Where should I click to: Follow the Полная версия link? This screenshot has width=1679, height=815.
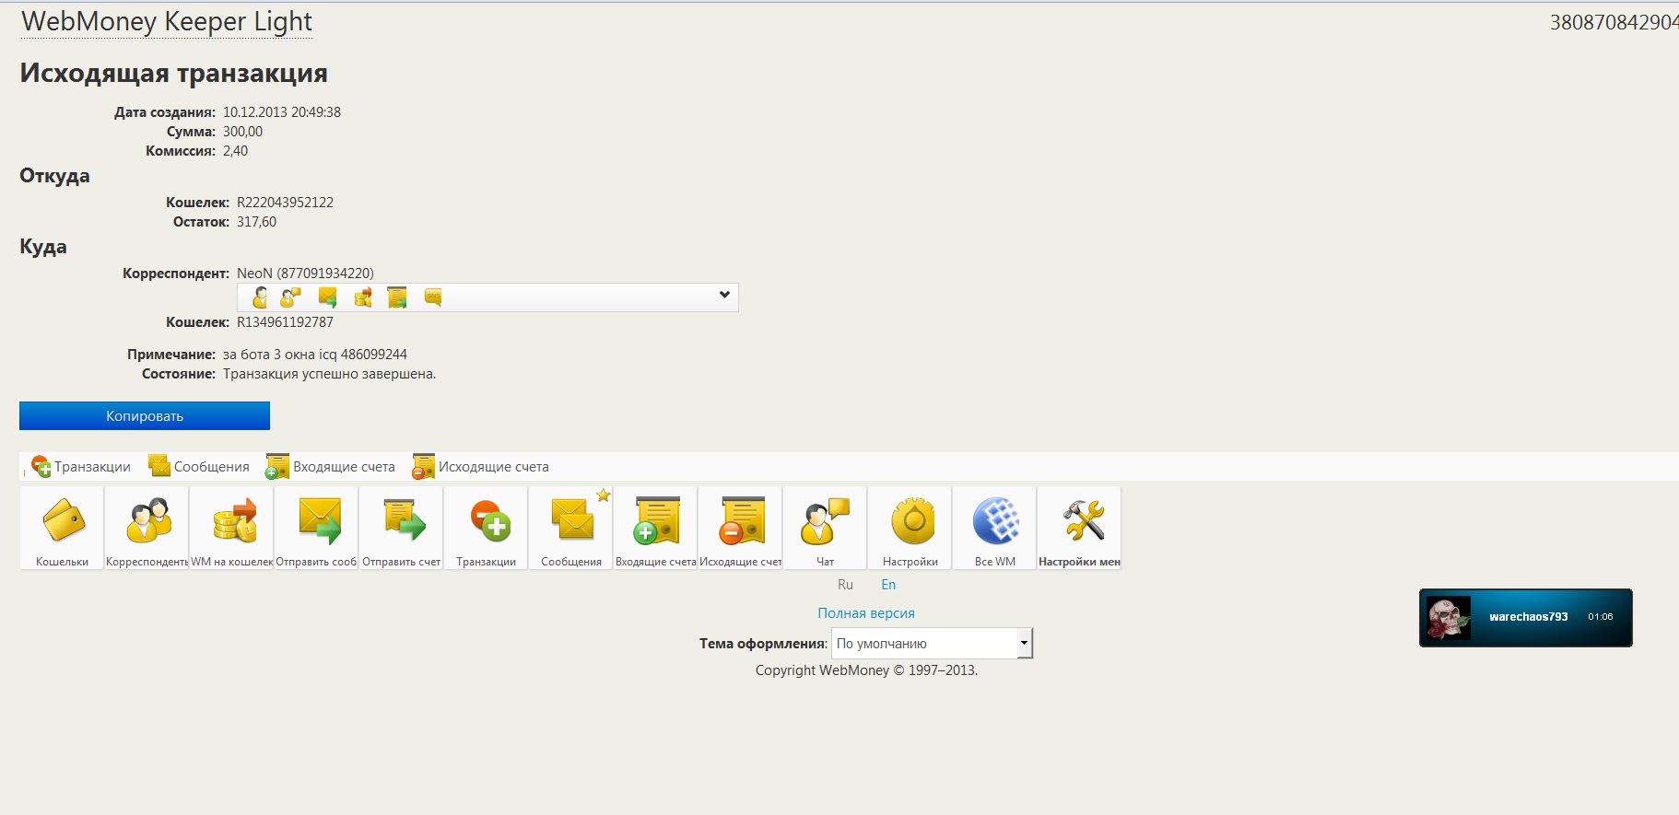coord(866,613)
